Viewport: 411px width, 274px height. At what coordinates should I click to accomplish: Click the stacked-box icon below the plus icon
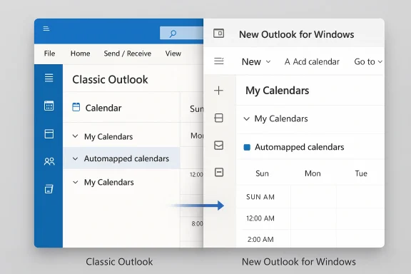tap(218, 118)
